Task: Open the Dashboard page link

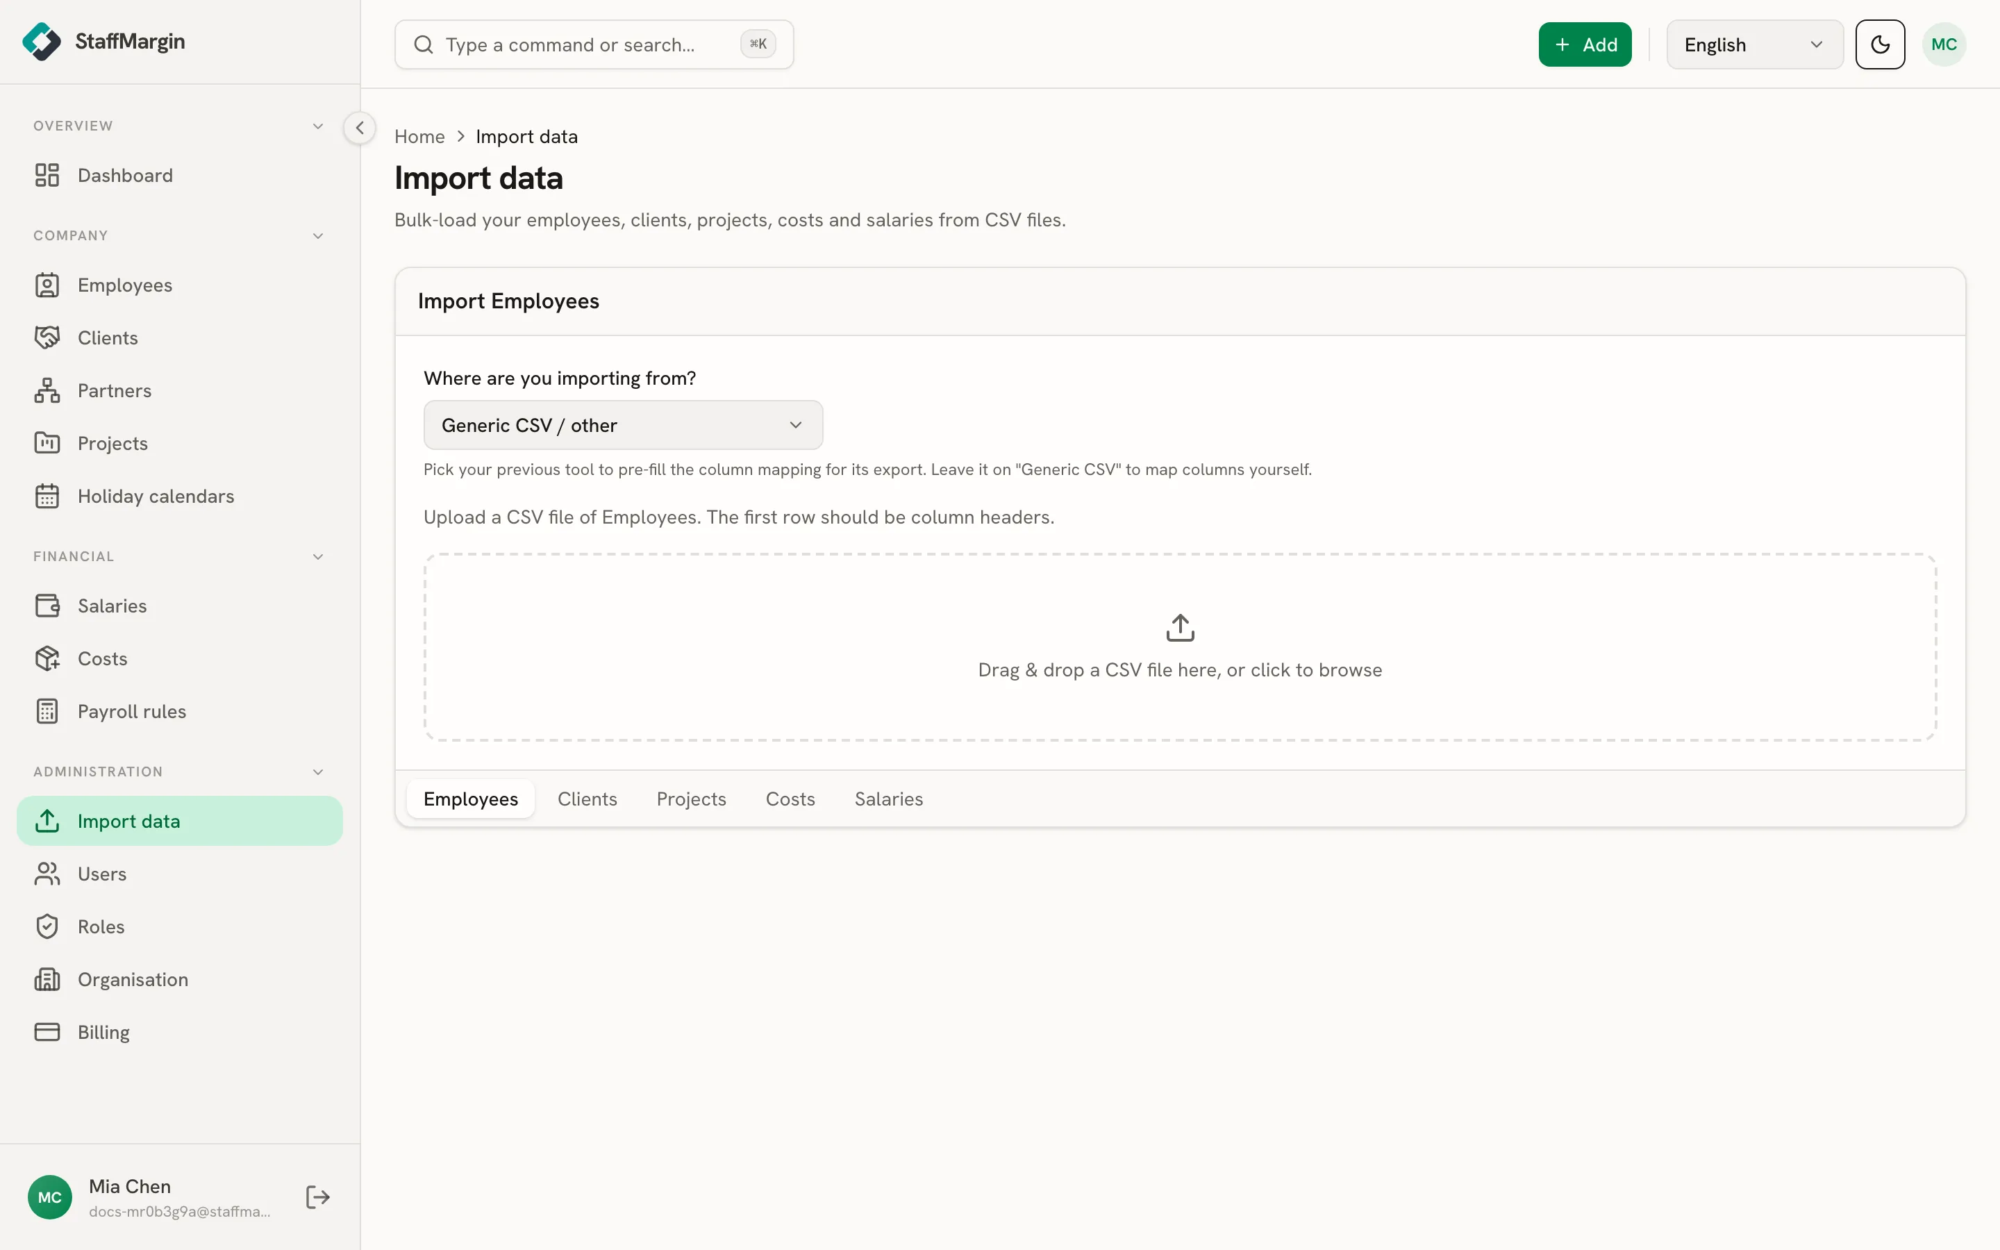Action: (x=179, y=175)
